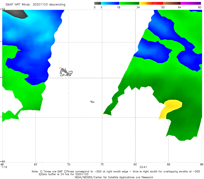204x179 pixels.
Task: Click the longitude label '90'
Action: tap(202, 165)
